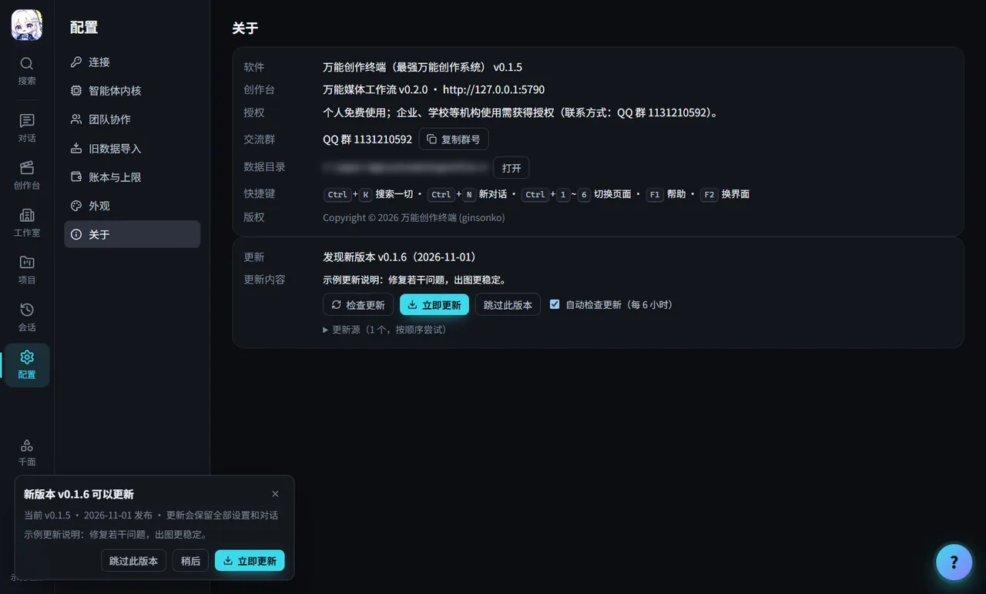Select 账本与上限 settings entry
986x594 pixels.
click(x=132, y=177)
